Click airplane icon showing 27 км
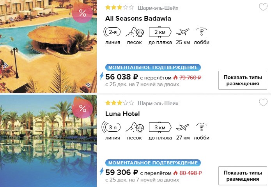This screenshot has width=271, height=187. (x=183, y=127)
